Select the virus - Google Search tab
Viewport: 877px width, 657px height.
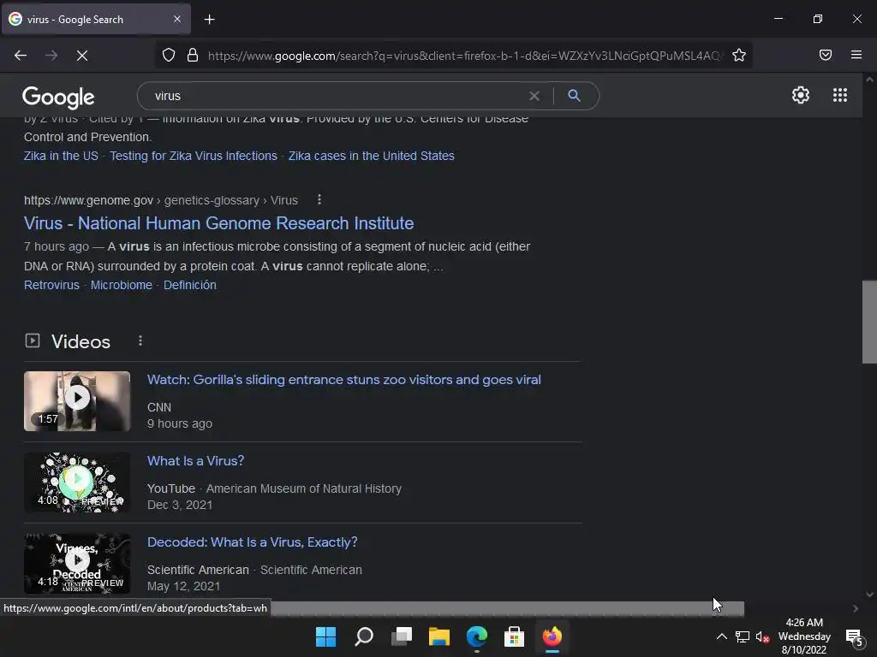pyautogui.click(x=96, y=20)
